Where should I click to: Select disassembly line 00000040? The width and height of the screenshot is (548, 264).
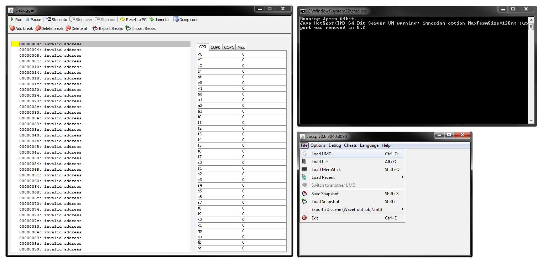click(x=101, y=135)
